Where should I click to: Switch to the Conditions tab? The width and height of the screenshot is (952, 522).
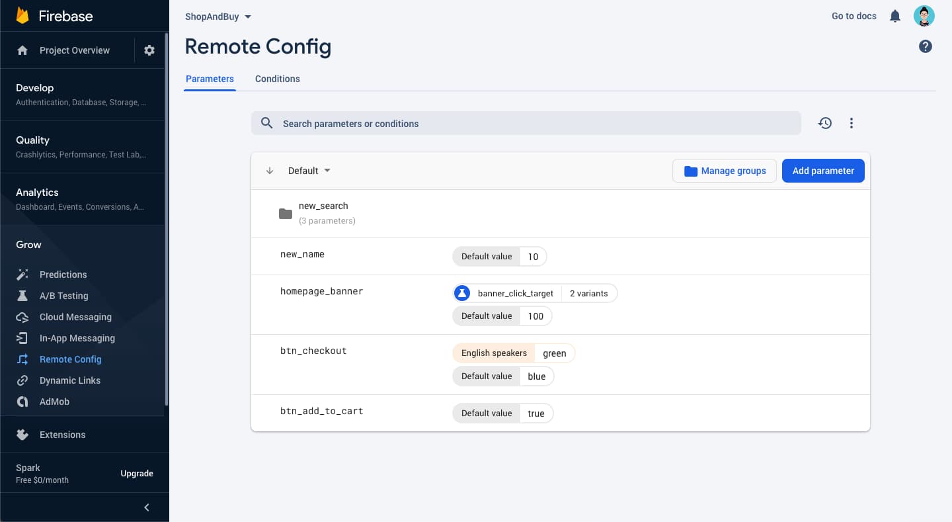pos(278,79)
